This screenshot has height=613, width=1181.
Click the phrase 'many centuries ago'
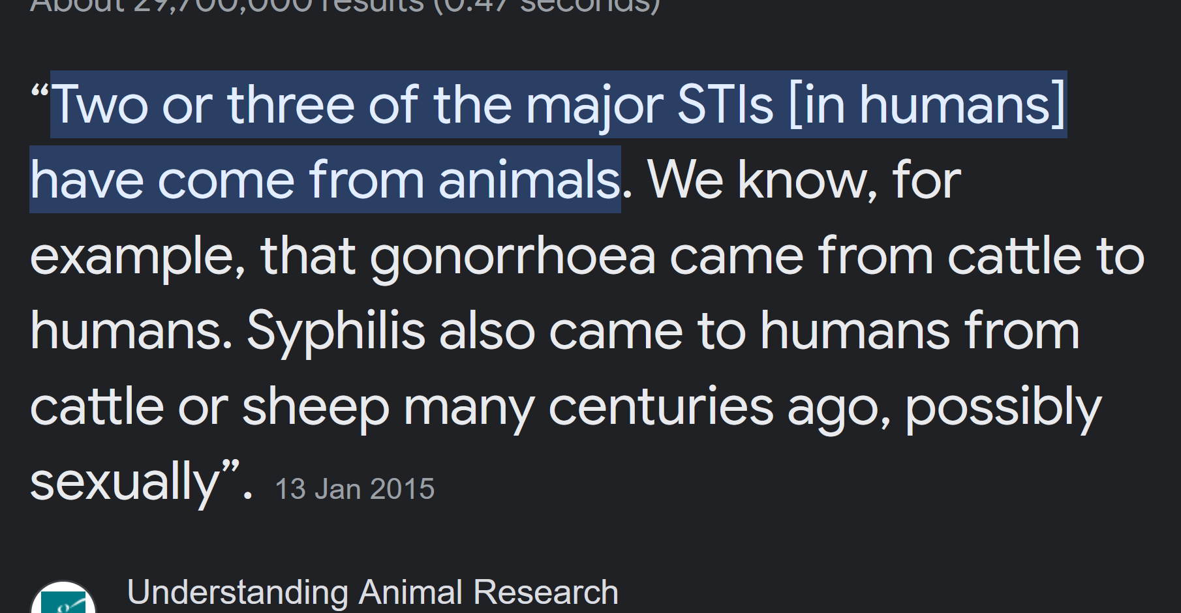pos(647,407)
